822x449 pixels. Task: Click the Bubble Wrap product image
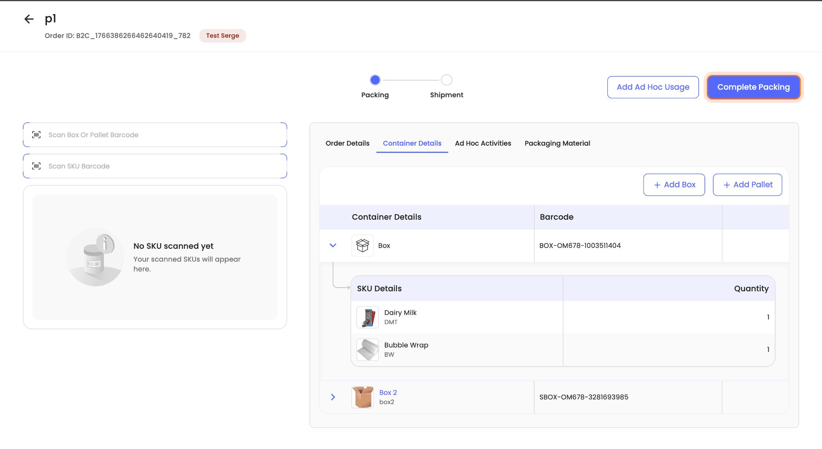(x=367, y=349)
